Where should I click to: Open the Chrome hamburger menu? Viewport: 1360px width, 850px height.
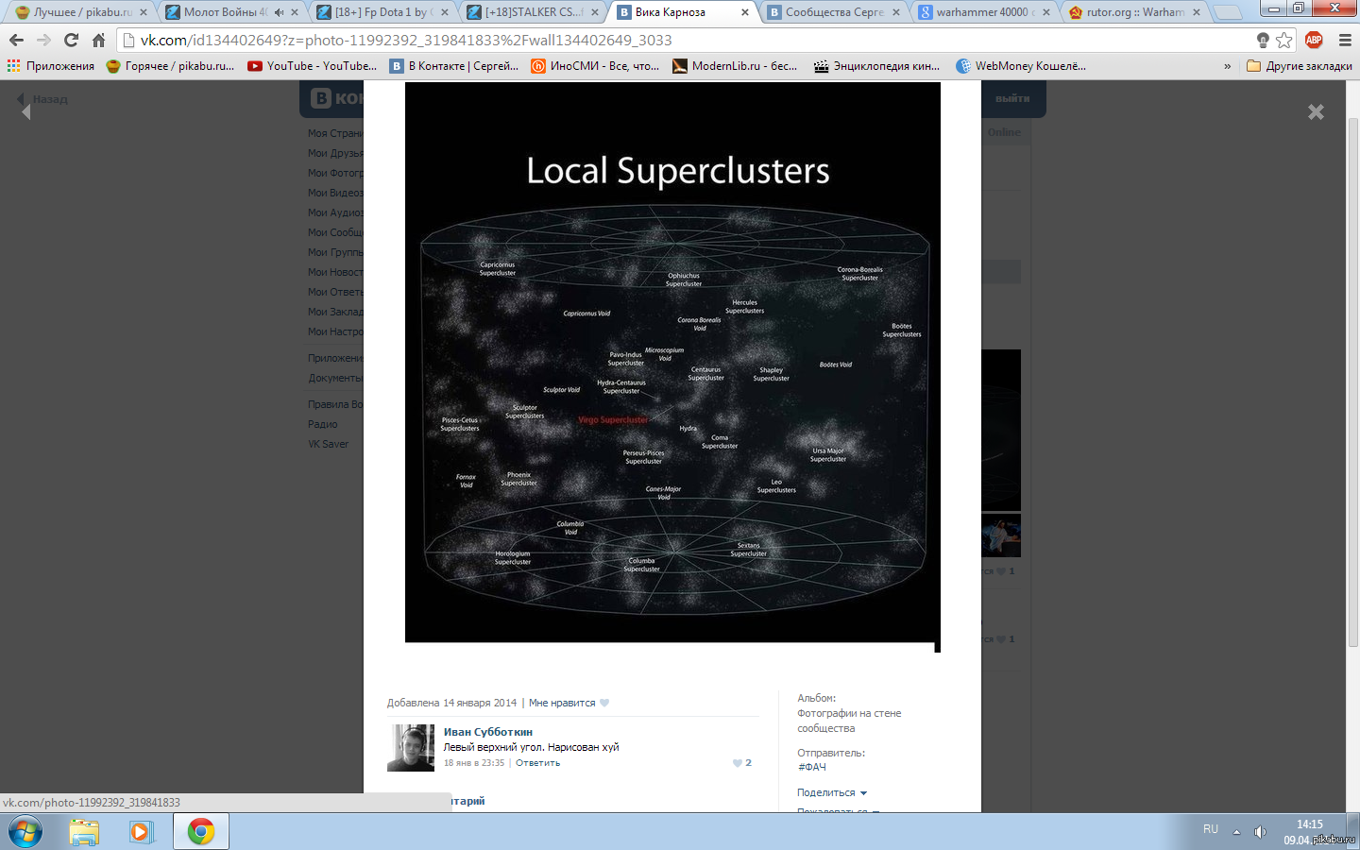coord(1345,40)
